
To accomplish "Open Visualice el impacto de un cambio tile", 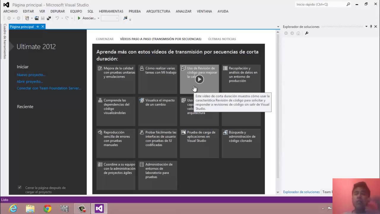I will 158,111.
